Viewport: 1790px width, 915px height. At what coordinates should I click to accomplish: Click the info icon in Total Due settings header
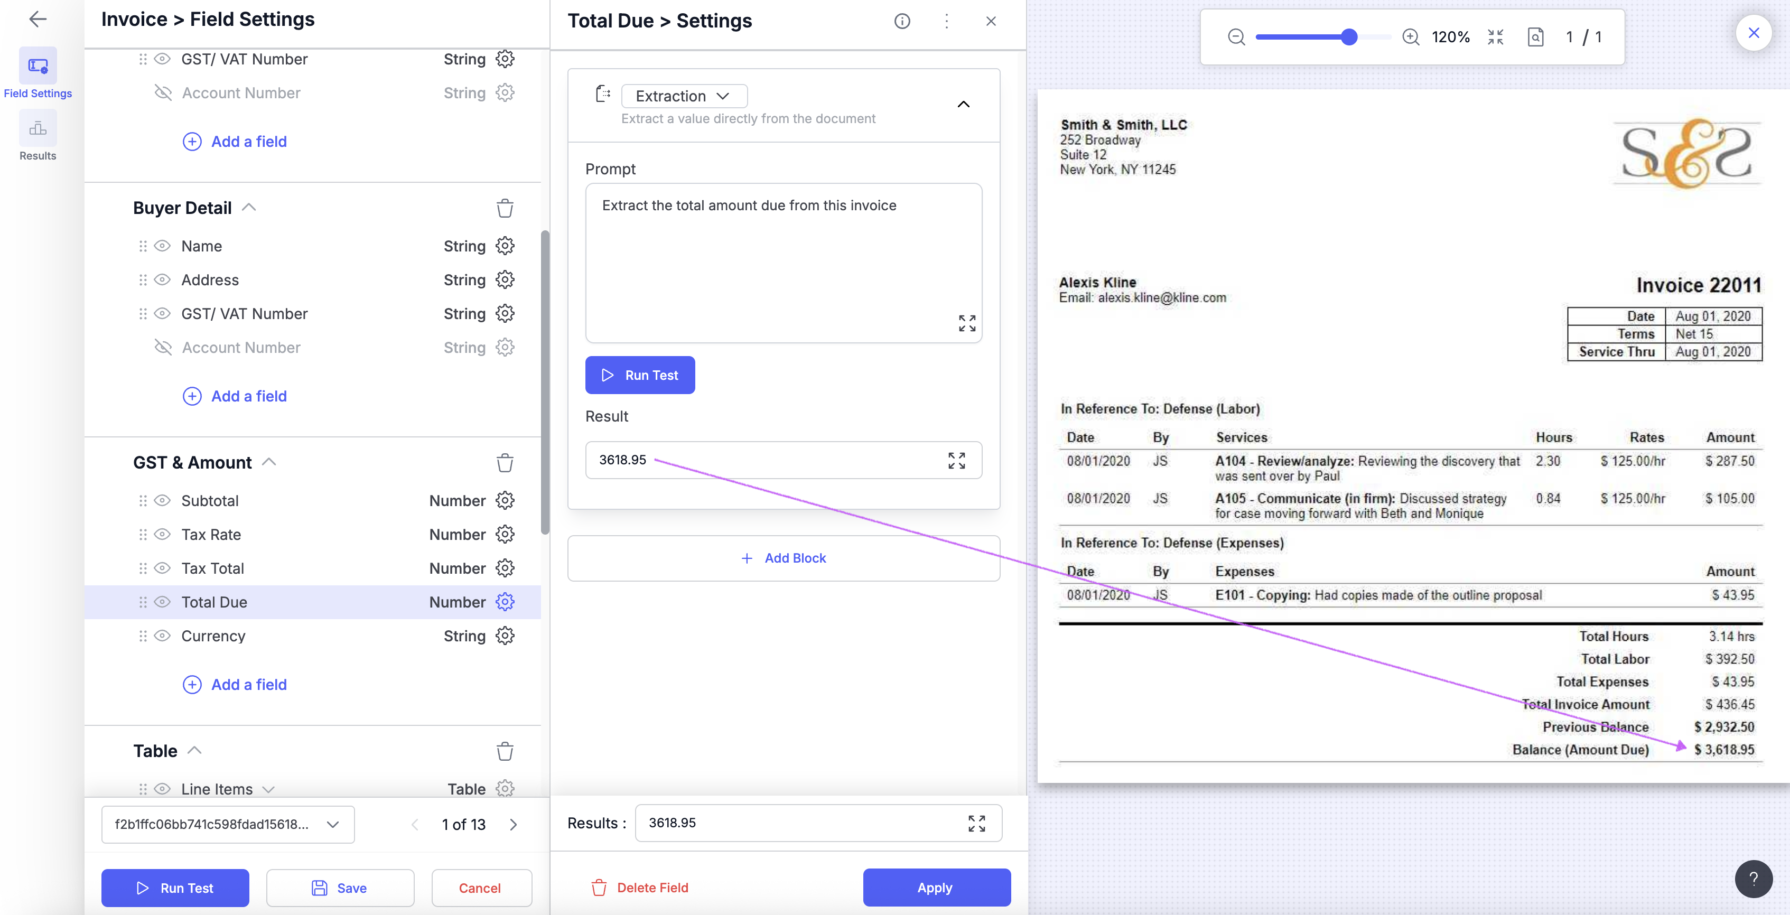(x=902, y=21)
